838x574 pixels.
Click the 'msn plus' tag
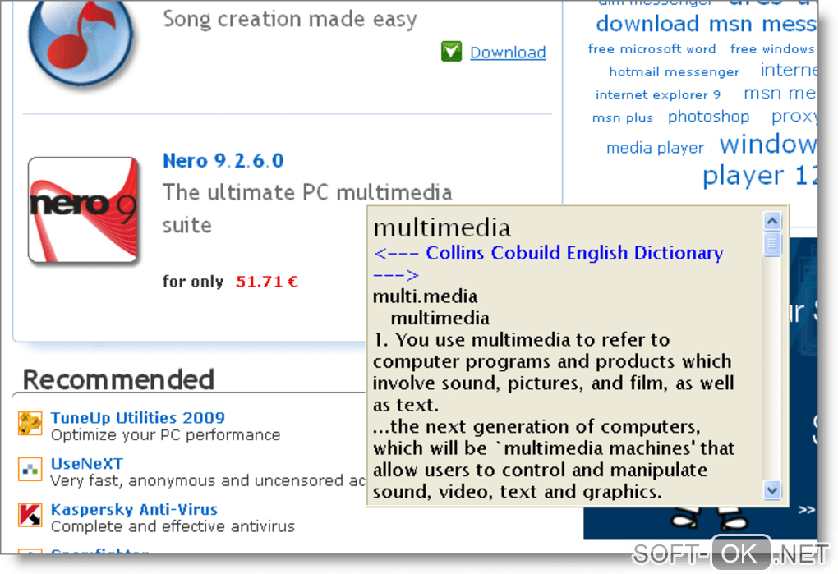pyautogui.click(x=623, y=118)
